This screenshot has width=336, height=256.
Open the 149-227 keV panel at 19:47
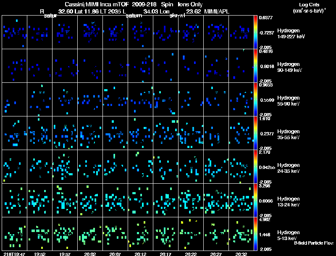[x=15, y=32]
